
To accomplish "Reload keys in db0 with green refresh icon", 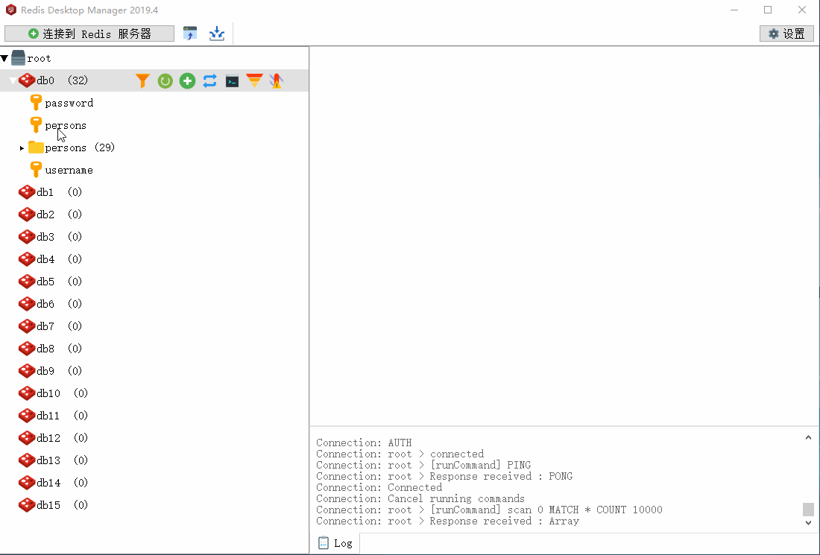I will tap(165, 80).
